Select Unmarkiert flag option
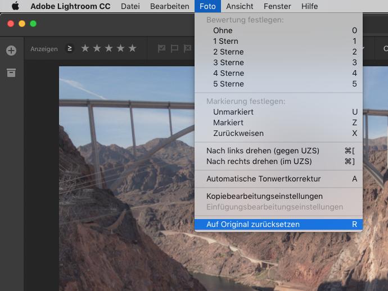This screenshot has width=388, height=291. click(278, 112)
